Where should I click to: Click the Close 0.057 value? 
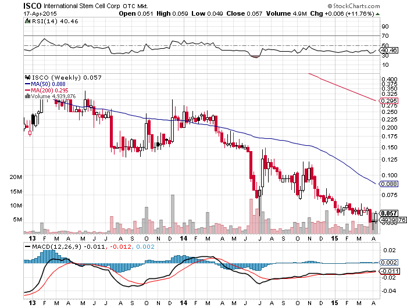click(244, 13)
